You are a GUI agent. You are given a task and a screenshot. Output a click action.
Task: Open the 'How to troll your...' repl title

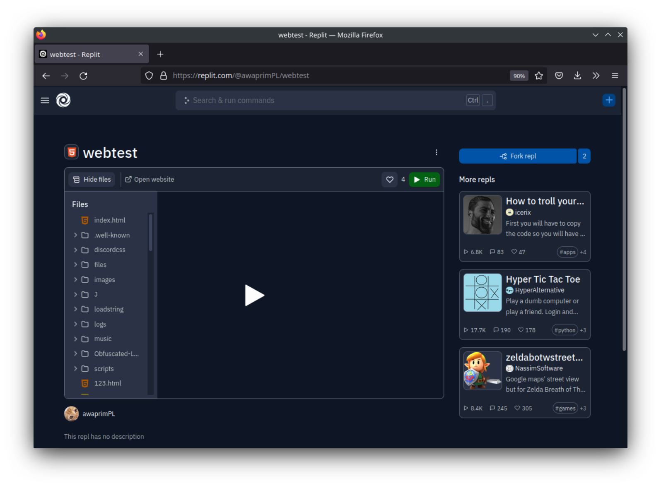tap(545, 201)
